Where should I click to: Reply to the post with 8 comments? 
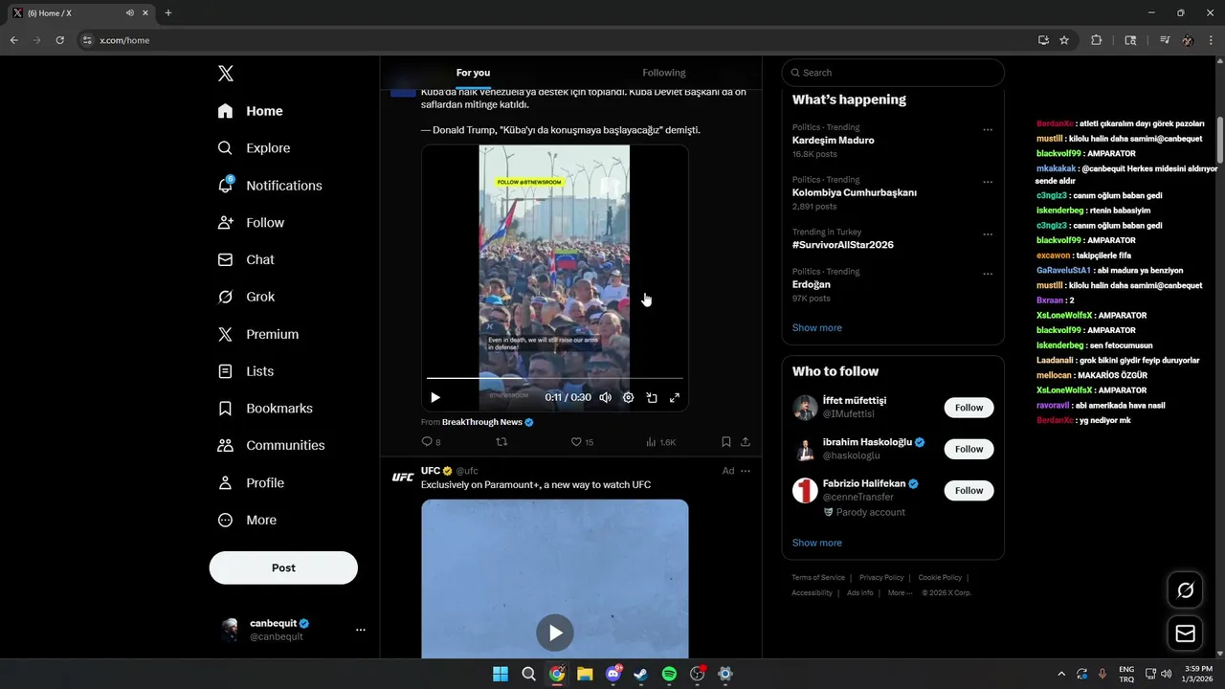click(x=431, y=442)
